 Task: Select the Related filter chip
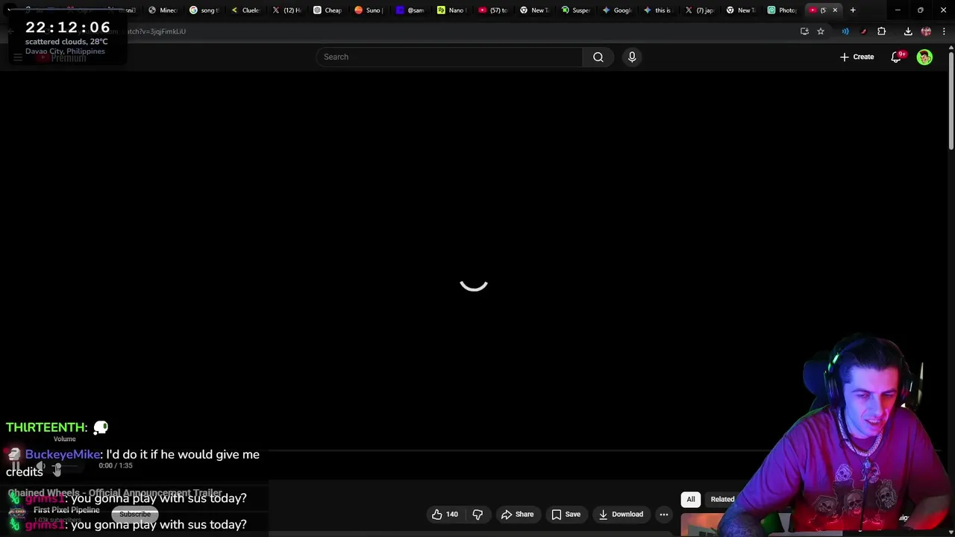(x=722, y=499)
